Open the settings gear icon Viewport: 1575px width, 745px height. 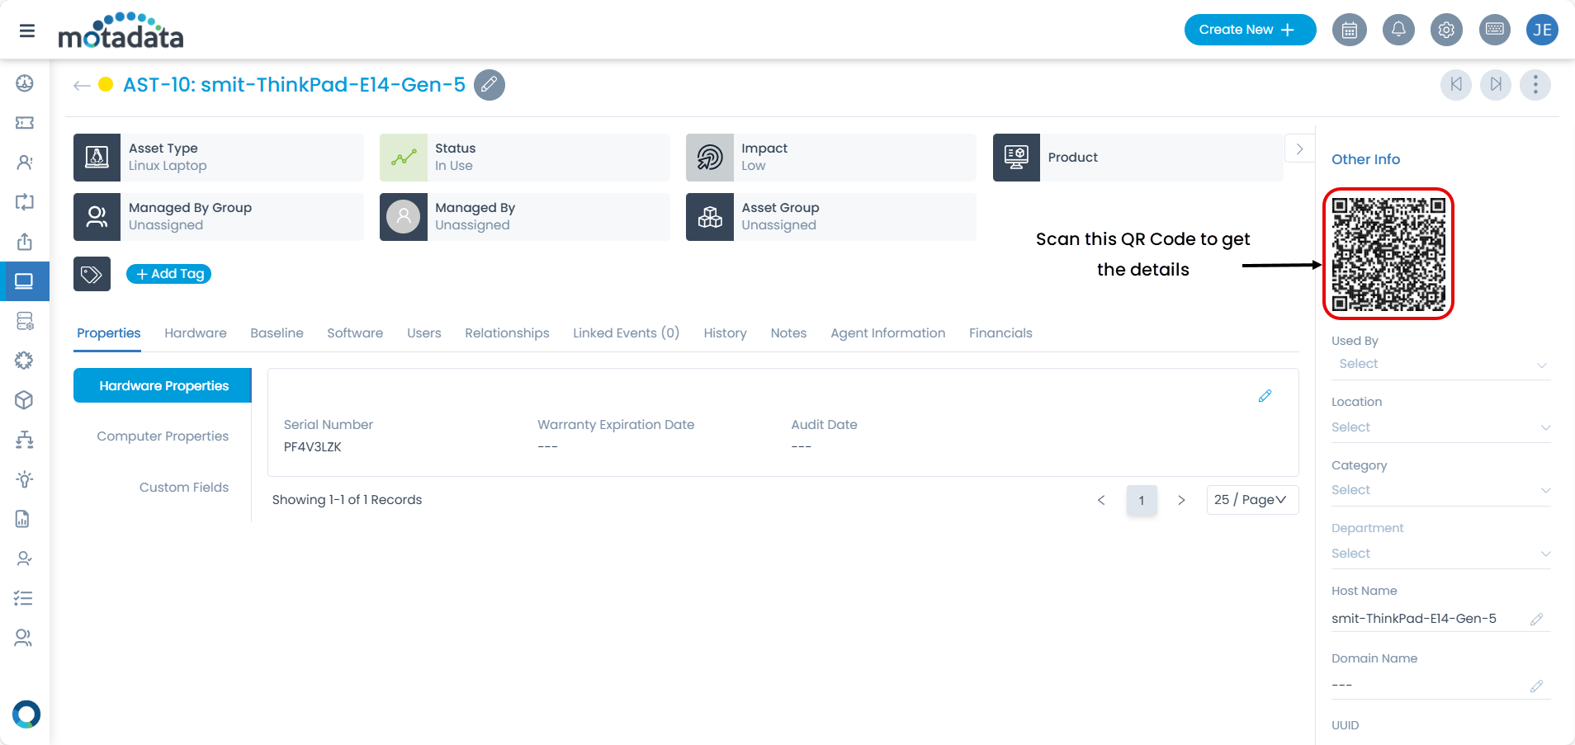point(1446,30)
